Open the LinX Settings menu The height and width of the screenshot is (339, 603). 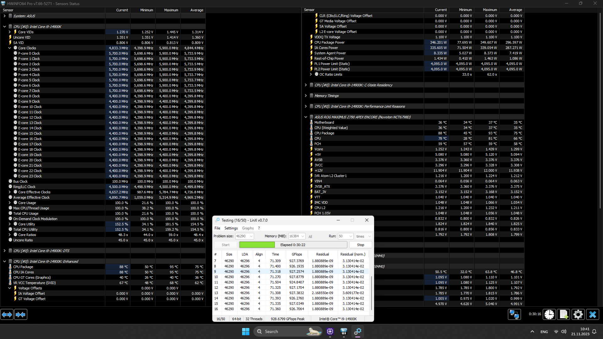(x=231, y=228)
